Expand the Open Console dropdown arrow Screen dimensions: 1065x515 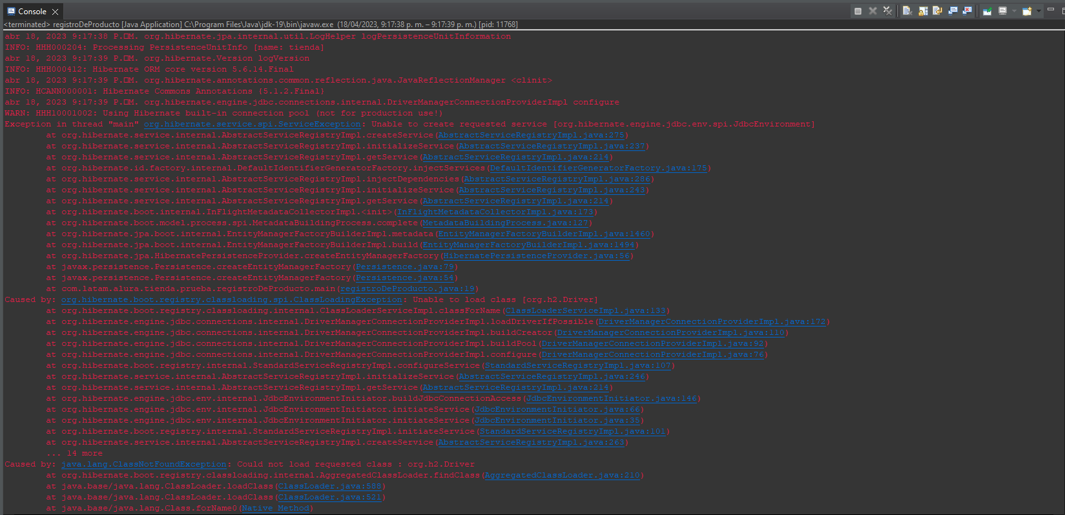coord(1039,11)
